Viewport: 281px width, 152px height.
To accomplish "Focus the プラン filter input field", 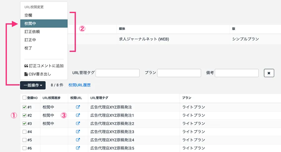I will (x=179, y=73).
